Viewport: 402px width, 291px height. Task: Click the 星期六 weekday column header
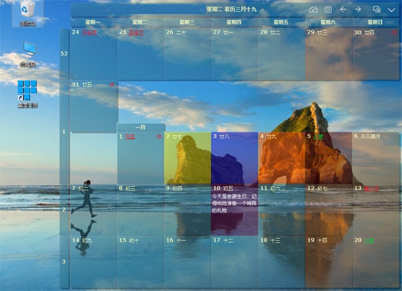[x=328, y=22]
